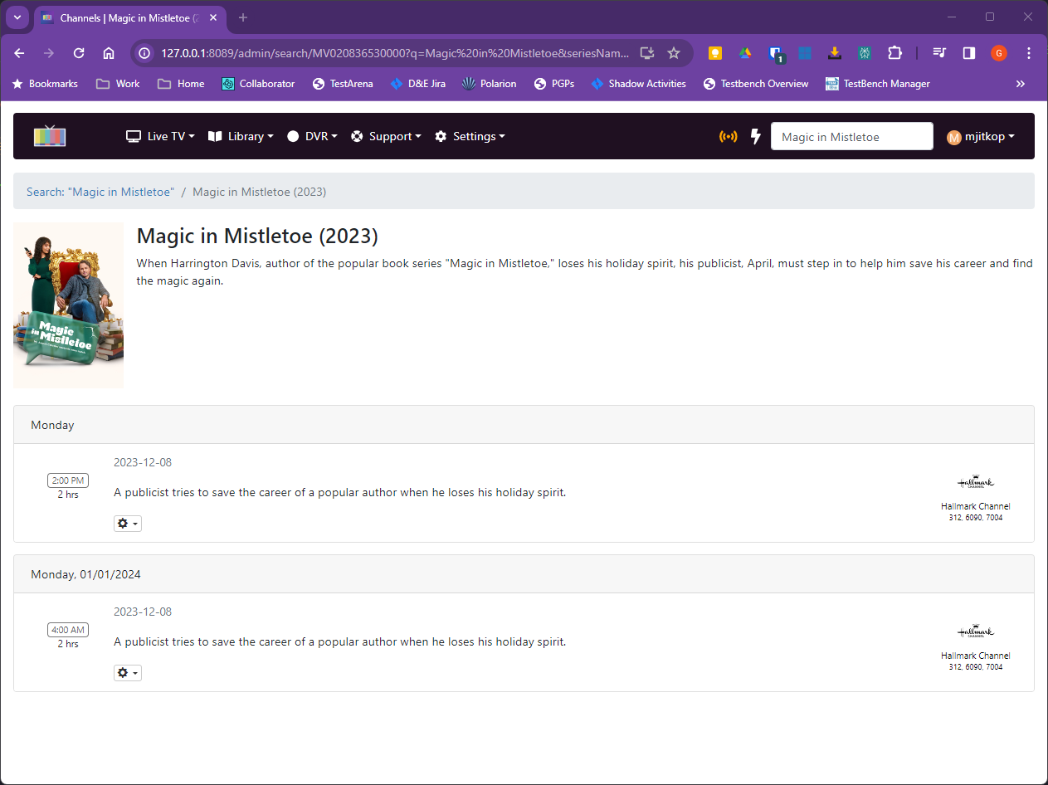Open the Settings menu in navbar
Screen dimensions: 1048x785
click(x=470, y=136)
